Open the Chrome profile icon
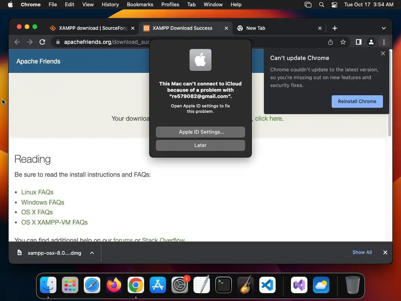The width and height of the screenshot is (401, 301). click(371, 42)
